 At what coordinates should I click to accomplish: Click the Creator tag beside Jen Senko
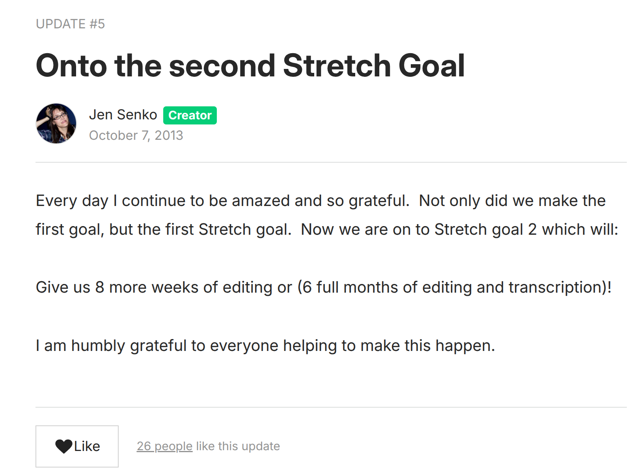click(190, 115)
